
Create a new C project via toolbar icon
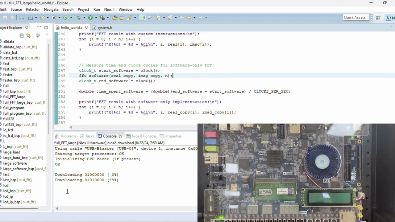pyautogui.click(x=31, y=18)
